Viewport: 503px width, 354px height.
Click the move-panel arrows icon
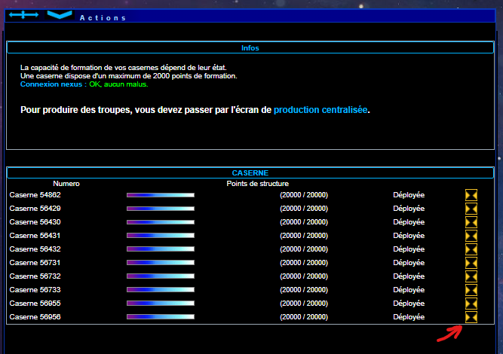click(23, 15)
